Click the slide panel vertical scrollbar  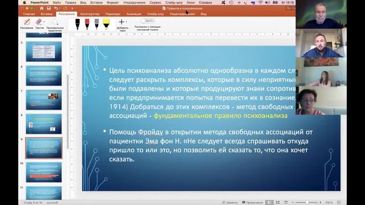pyautogui.click(x=68, y=112)
